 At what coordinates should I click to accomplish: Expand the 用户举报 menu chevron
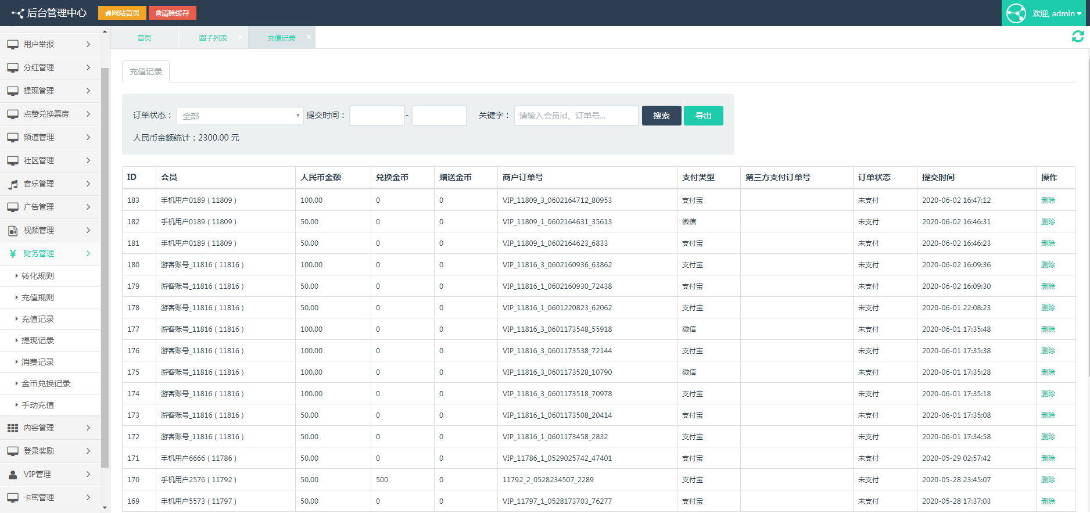pos(88,44)
